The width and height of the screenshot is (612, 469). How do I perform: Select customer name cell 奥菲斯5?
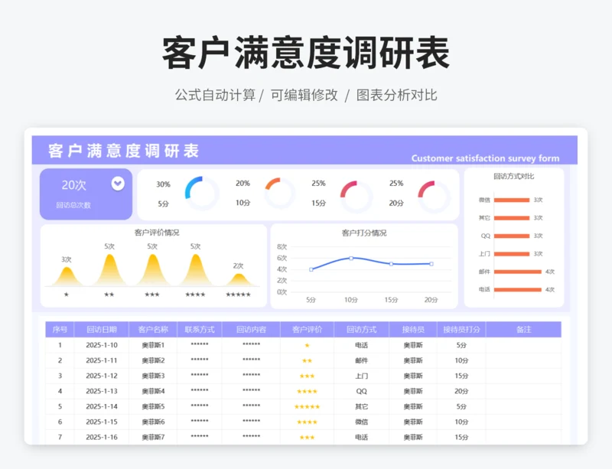pyautogui.click(x=153, y=406)
